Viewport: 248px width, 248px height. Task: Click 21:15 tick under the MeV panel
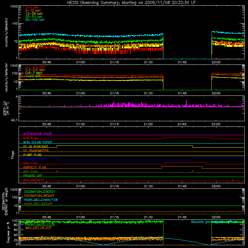pyautogui.click(x=114, y=93)
